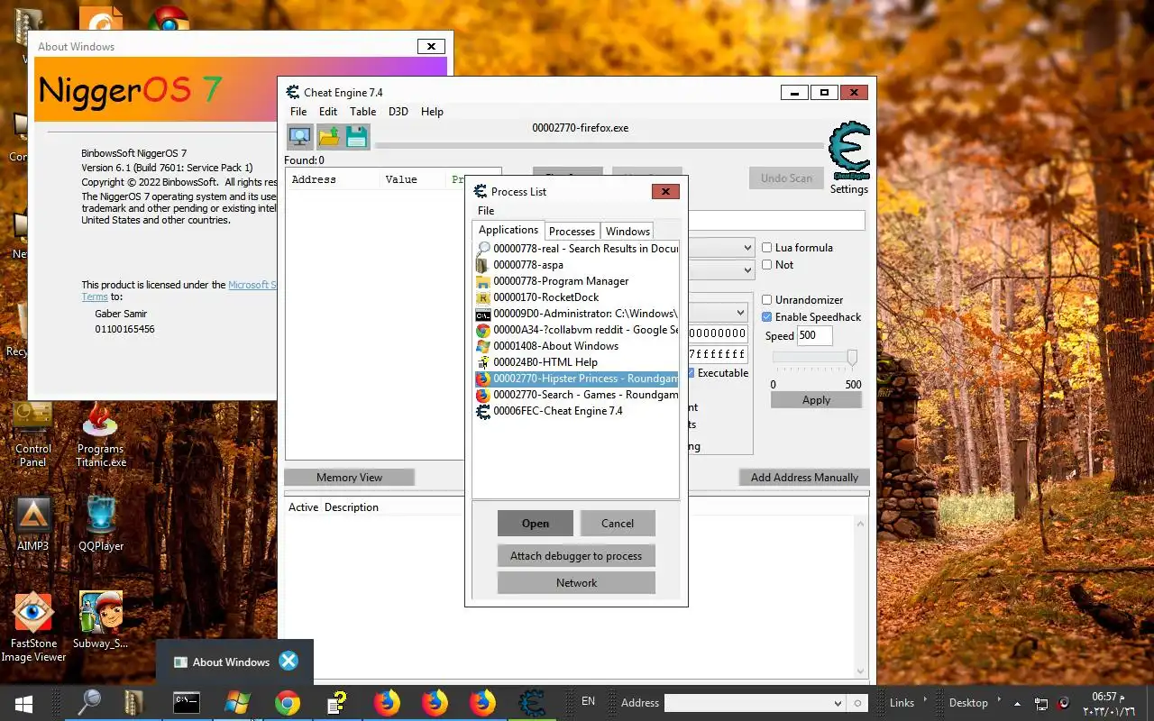Click the Open button in Process List
This screenshot has width=1154, height=721.
coord(536,523)
